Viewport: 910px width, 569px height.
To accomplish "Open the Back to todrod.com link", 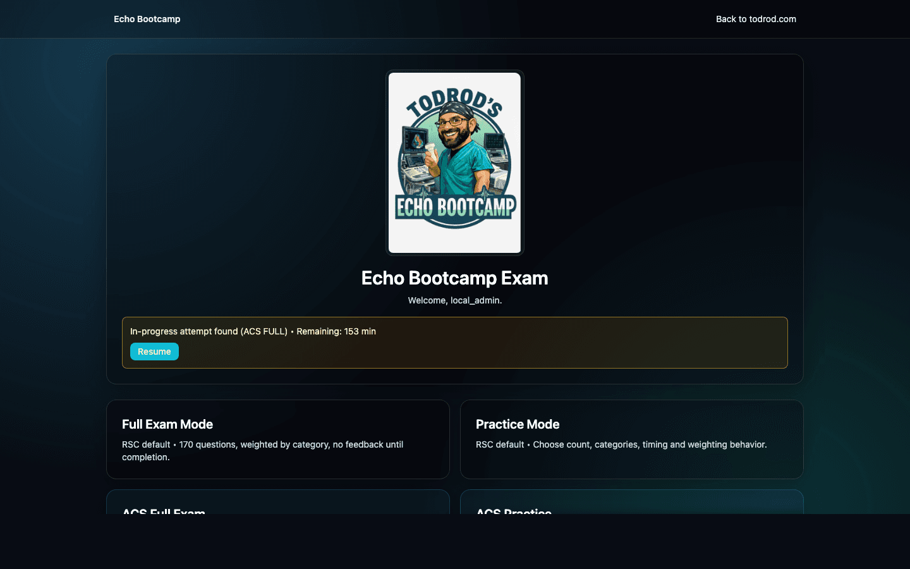I will coord(756,19).
